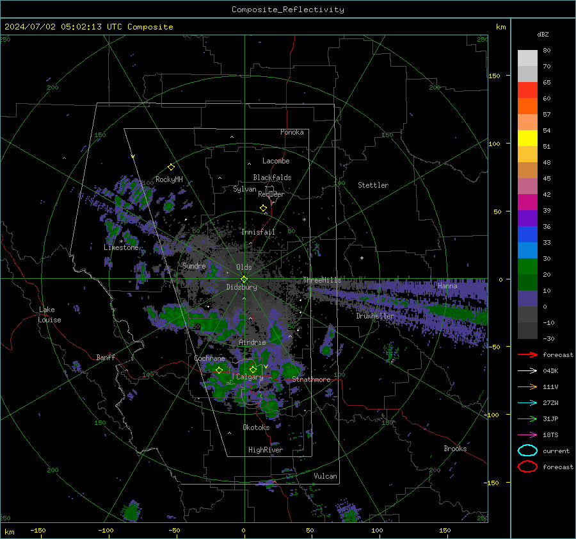Click the Vulcan city label
The image size is (576, 539).
pos(326,476)
